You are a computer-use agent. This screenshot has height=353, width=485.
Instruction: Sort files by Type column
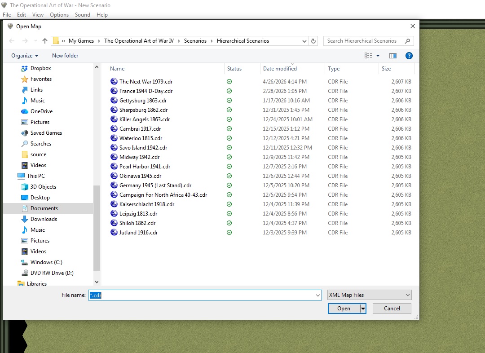[x=333, y=69]
